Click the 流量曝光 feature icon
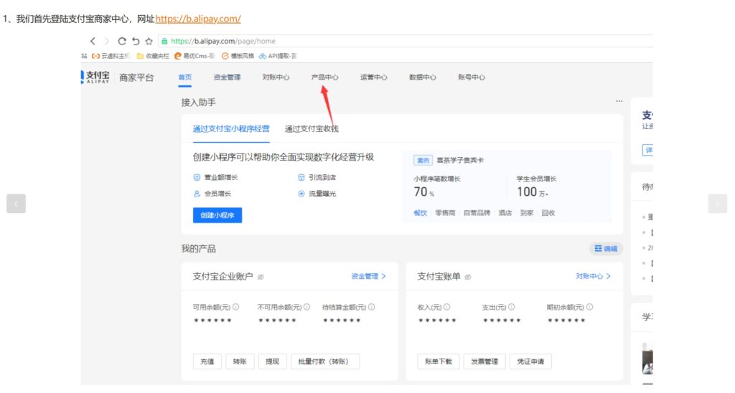Viewport: 735px width, 393px height. [301, 194]
